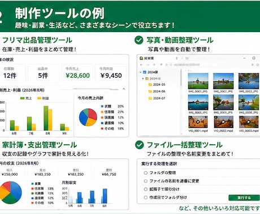Click the 今月の売上内訳 pie chart
Viewport: 260px width, 214px height.
coord(88,117)
